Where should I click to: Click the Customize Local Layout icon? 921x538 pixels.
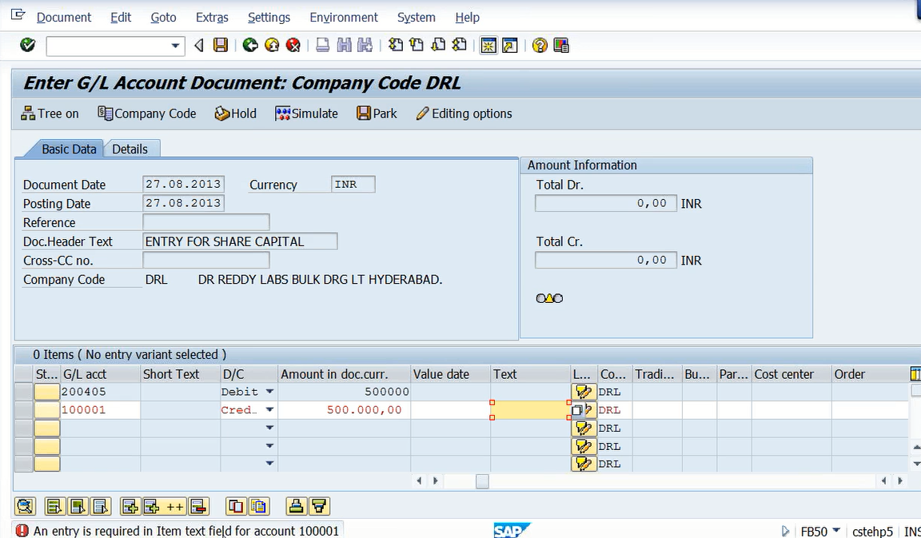click(561, 46)
